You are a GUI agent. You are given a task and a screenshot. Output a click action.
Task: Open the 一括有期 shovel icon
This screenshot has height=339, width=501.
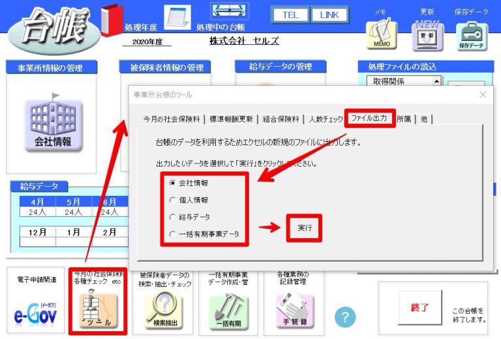pyautogui.click(x=229, y=312)
